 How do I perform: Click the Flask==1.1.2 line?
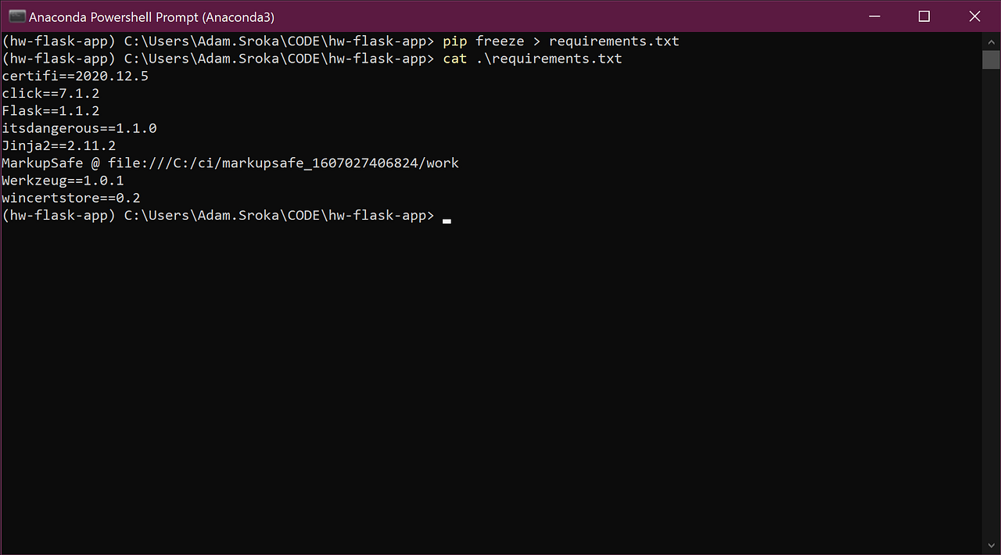pos(50,110)
